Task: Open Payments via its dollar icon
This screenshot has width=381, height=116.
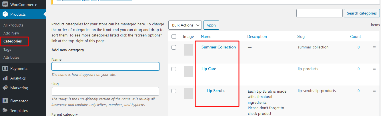Action: click(5, 68)
